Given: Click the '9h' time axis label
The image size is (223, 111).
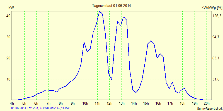Looking at the screenshot, I should point(73,103).
